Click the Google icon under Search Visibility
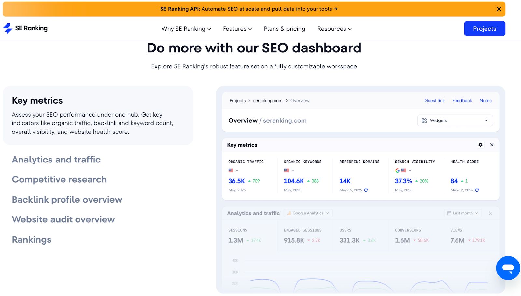This screenshot has width=521, height=296. [397, 170]
